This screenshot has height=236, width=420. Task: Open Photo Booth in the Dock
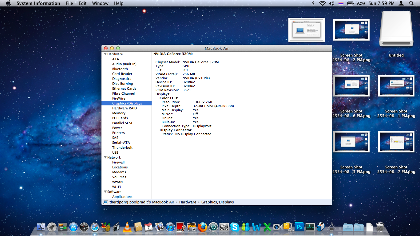tap(180, 227)
